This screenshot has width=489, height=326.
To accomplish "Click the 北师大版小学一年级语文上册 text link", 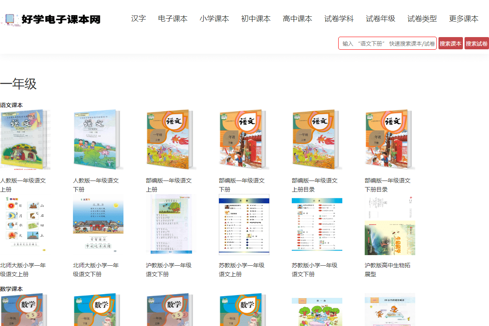I will 23,270.
